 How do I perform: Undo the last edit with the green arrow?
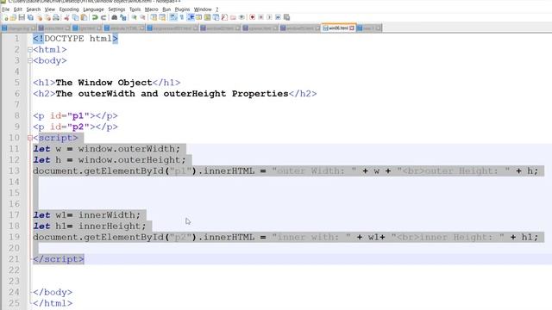95,17
